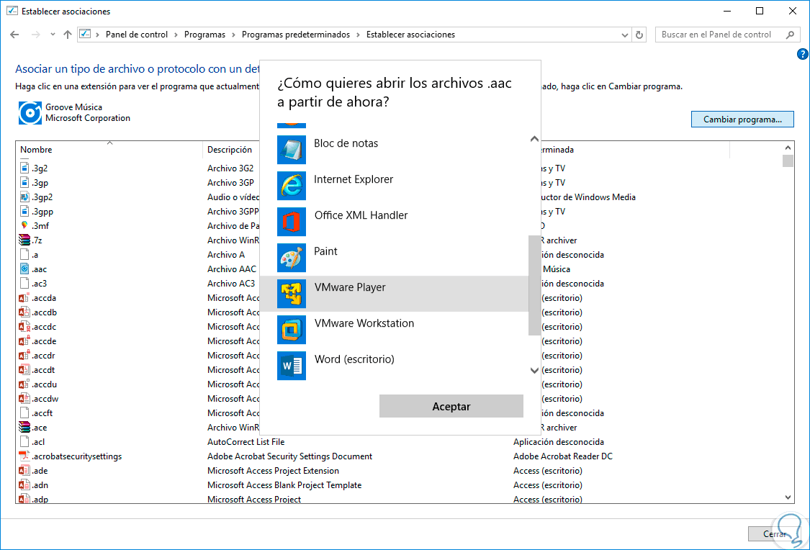Click the Groove Música icon

coord(30,112)
